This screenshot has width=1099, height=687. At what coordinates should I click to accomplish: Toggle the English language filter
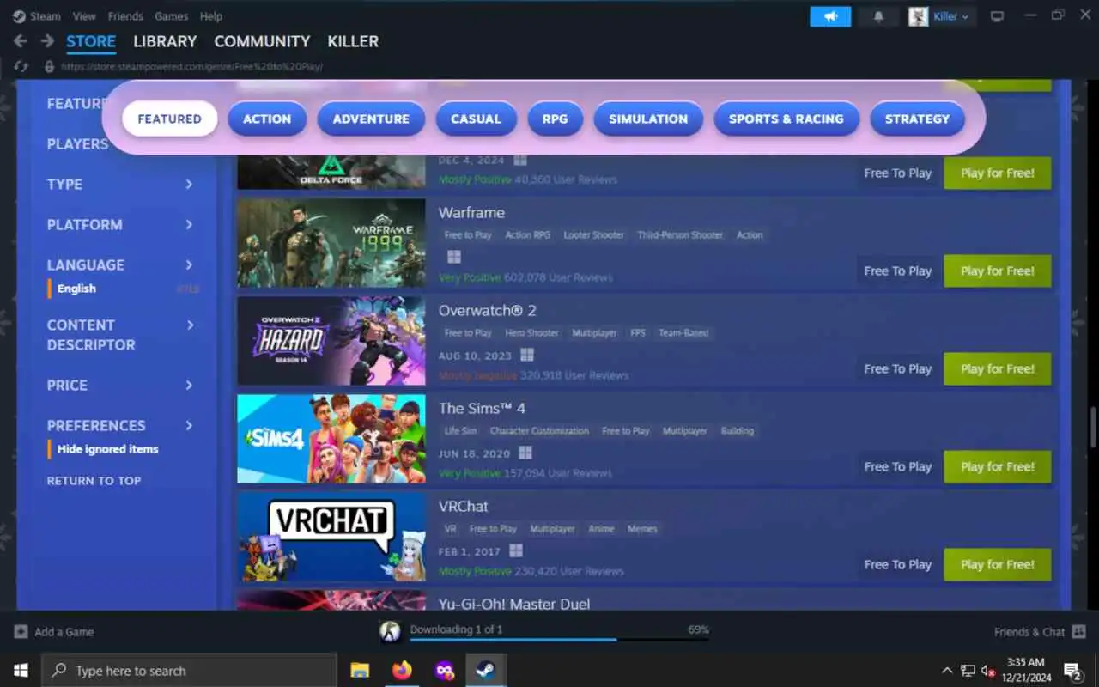76,289
